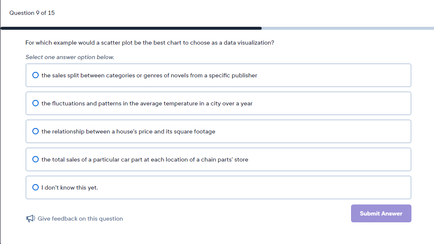Click the "I don't know this yet." answer text

point(70,187)
